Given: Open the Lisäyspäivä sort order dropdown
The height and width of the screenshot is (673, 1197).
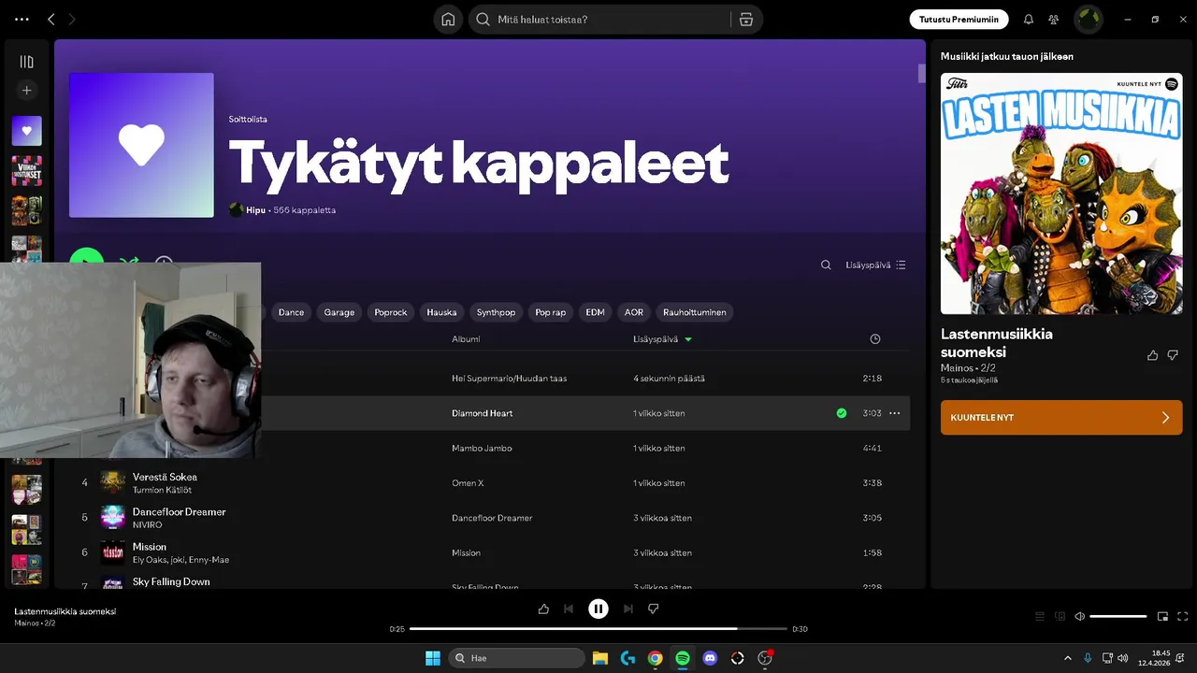Looking at the screenshot, I should point(875,265).
